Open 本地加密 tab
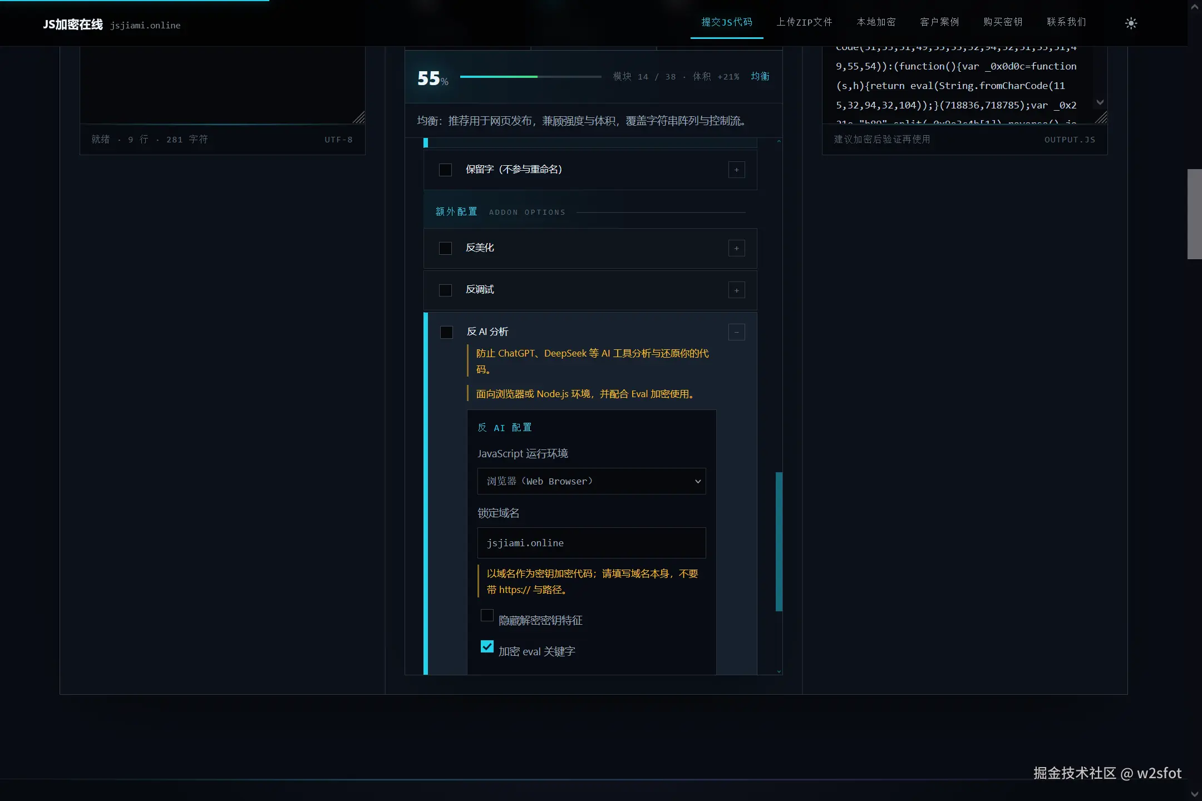The height and width of the screenshot is (801, 1202). click(876, 22)
